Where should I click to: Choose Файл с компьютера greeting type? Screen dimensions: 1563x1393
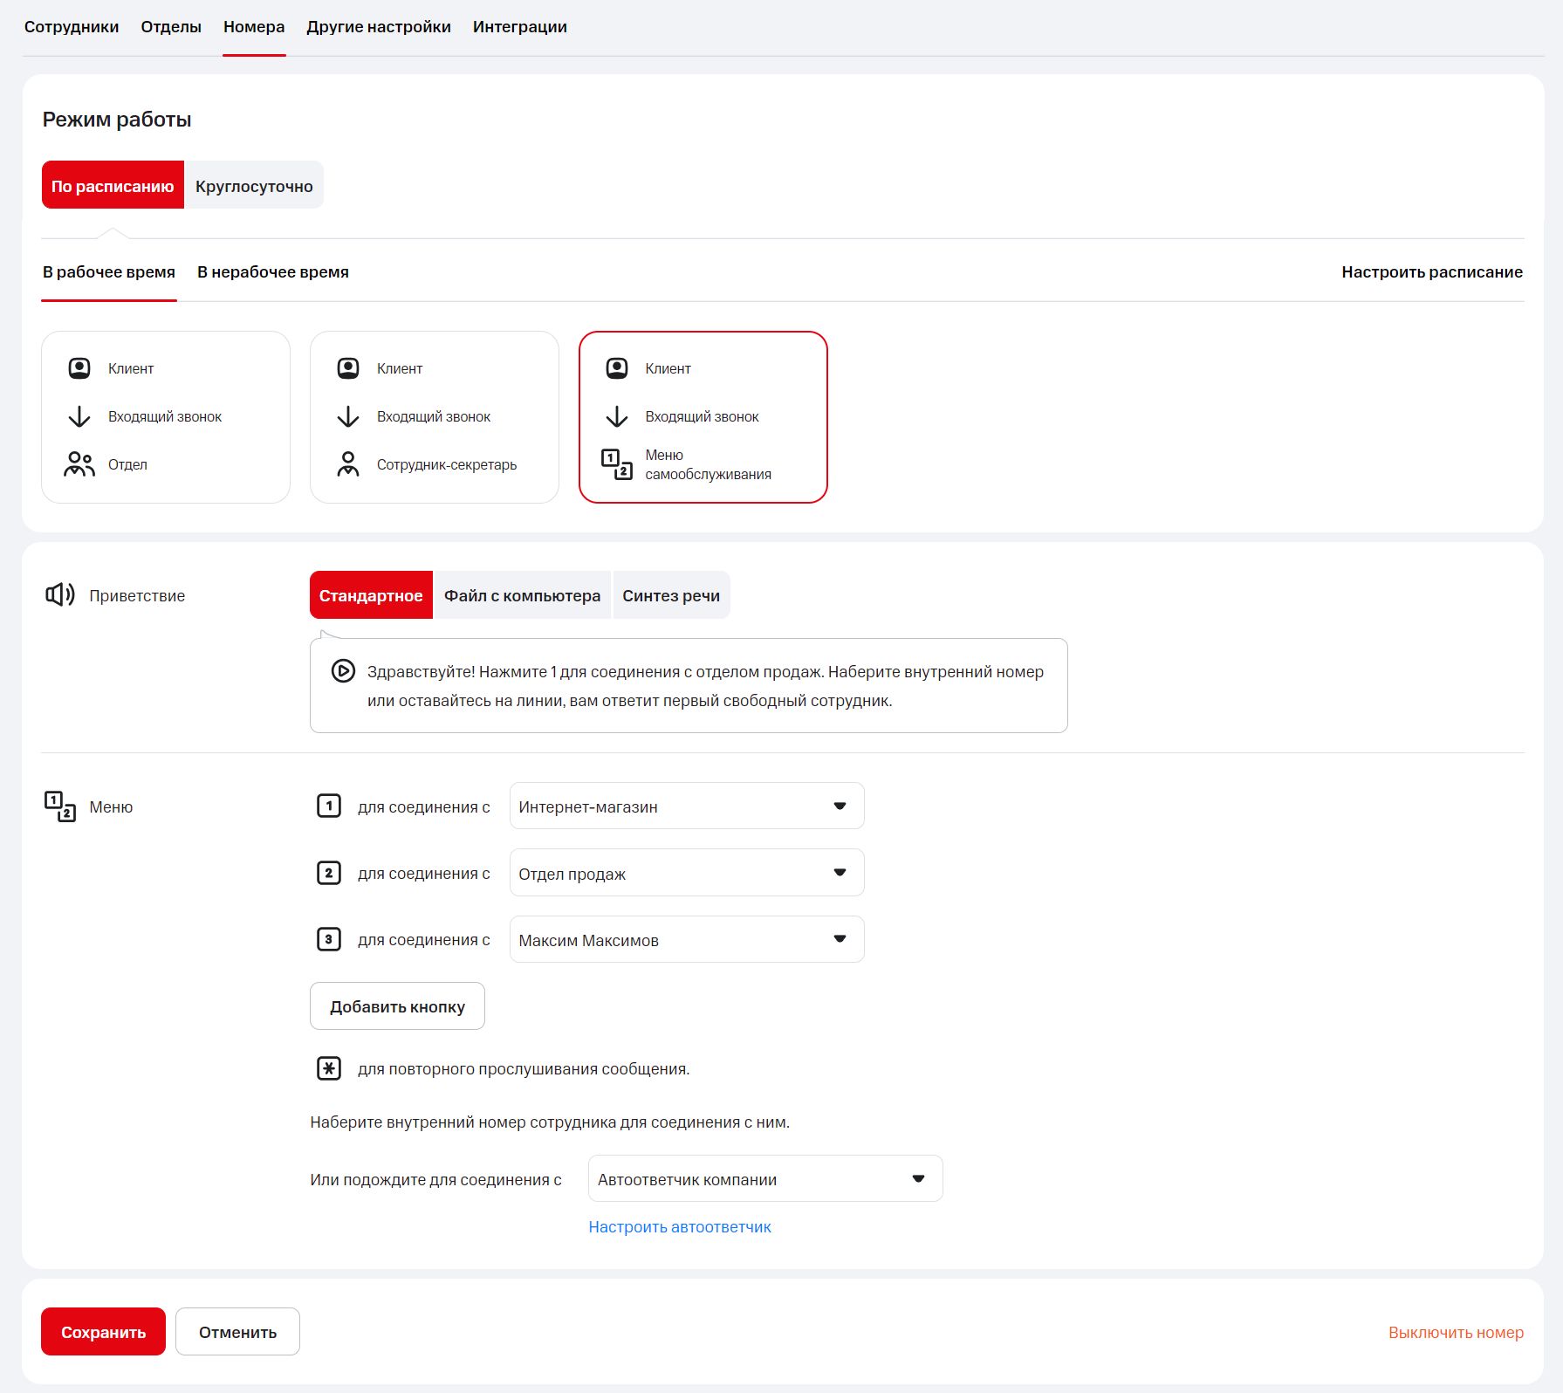[522, 595]
